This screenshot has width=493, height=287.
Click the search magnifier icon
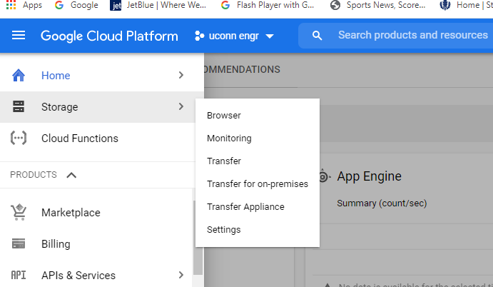[x=317, y=36]
